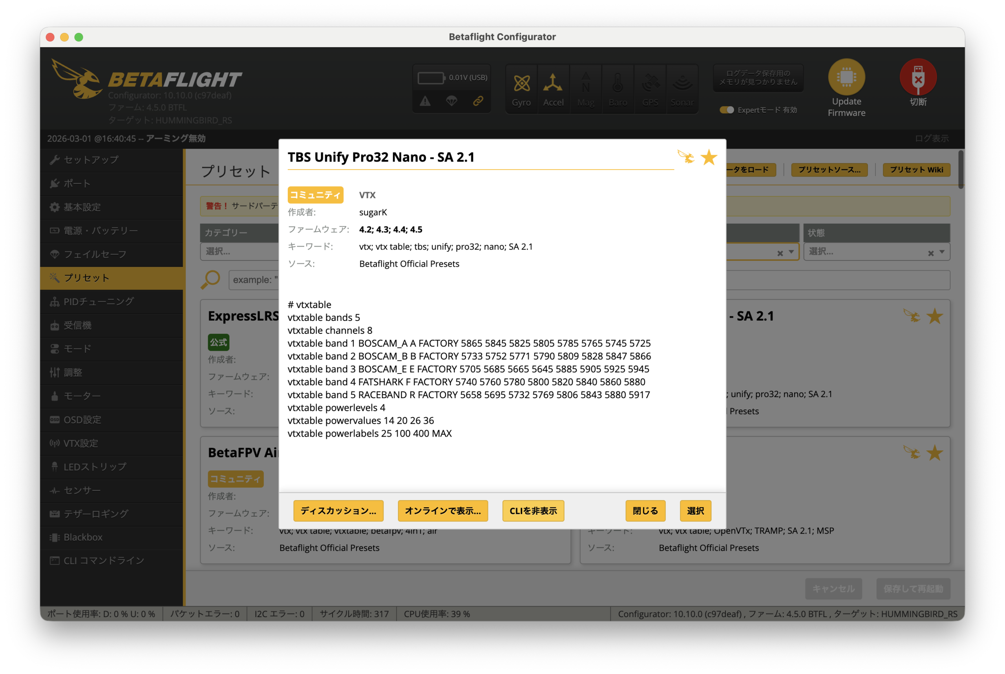The height and width of the screenshot is (674, 1005).
Task: Click the favorite star in the preset dialog
Action: point(708,157)
